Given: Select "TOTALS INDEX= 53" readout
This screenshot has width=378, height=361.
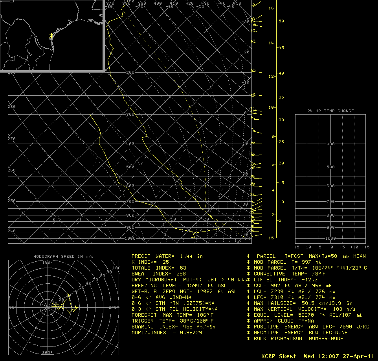Looking at the screenshot, I should [159, 268].
